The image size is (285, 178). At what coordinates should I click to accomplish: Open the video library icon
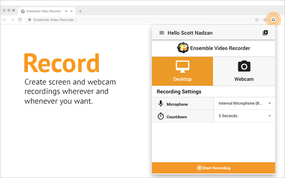265,33
